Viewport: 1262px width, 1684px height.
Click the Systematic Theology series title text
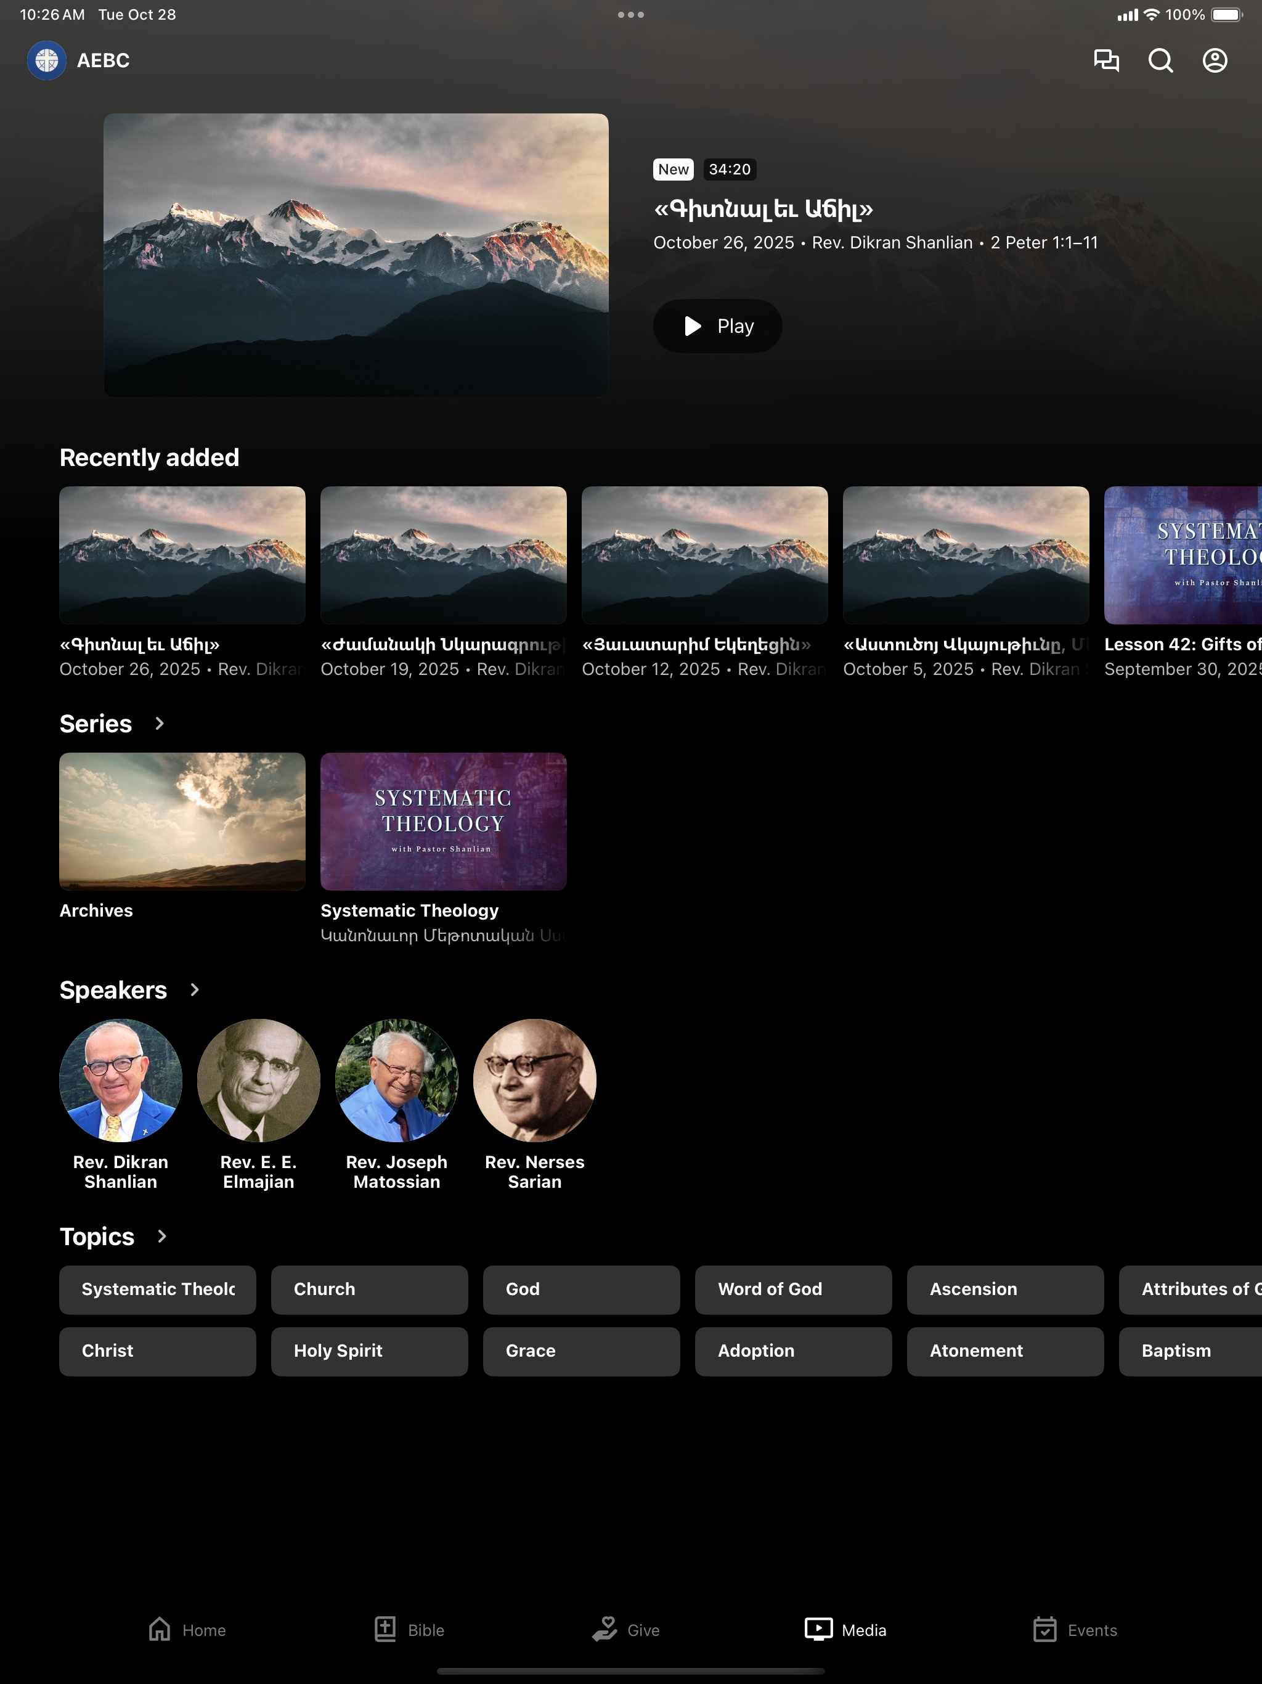tap(410, 910)
